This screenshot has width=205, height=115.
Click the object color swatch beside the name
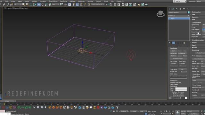click(x=189, y=12)
